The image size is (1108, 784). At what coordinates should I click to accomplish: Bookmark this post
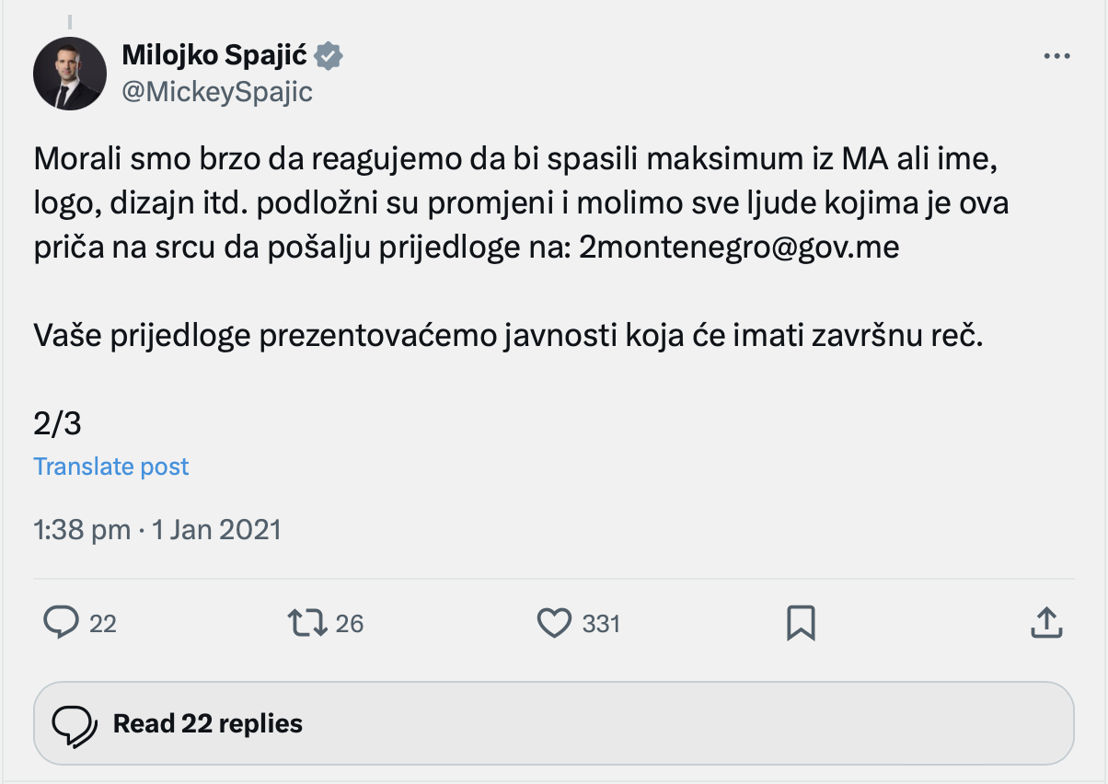tap(801, 624)
